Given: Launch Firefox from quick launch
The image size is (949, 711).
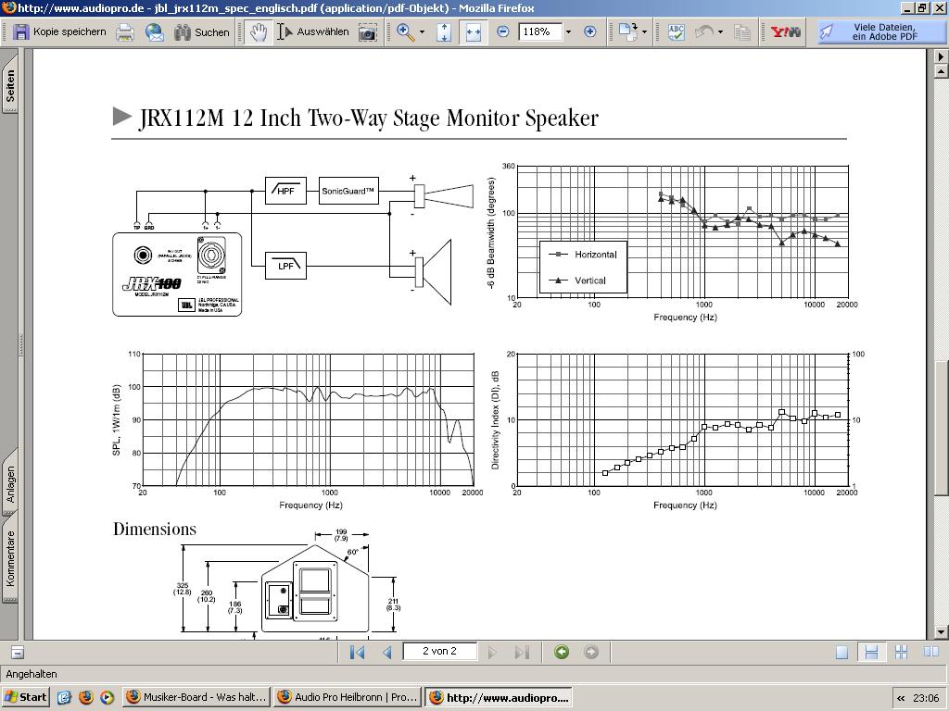Looking at the screenshot, I should pyautogui.click(x=86, y=697).
